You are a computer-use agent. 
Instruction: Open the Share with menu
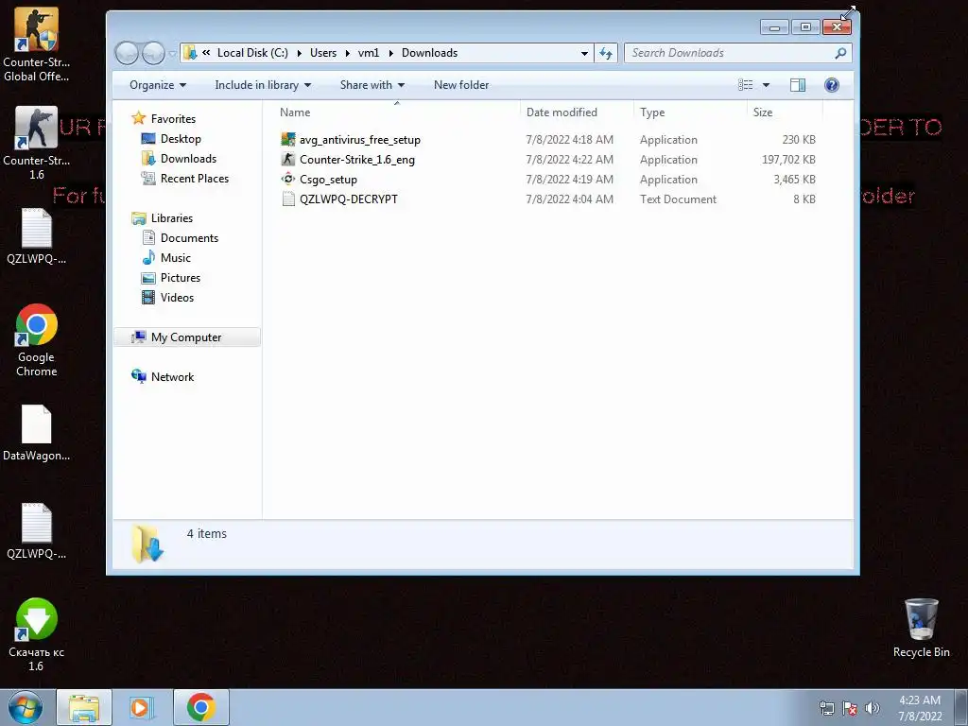(372, 85)
